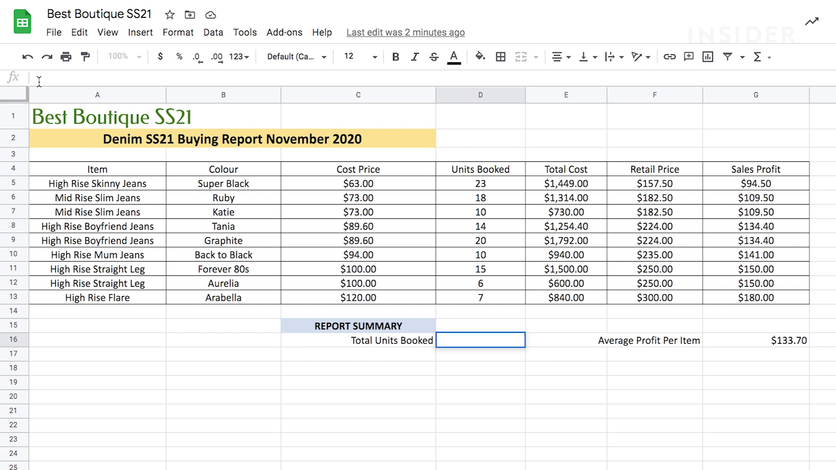Open version history via last edit link
Screen dimensions: 836x470
point(405,32)
